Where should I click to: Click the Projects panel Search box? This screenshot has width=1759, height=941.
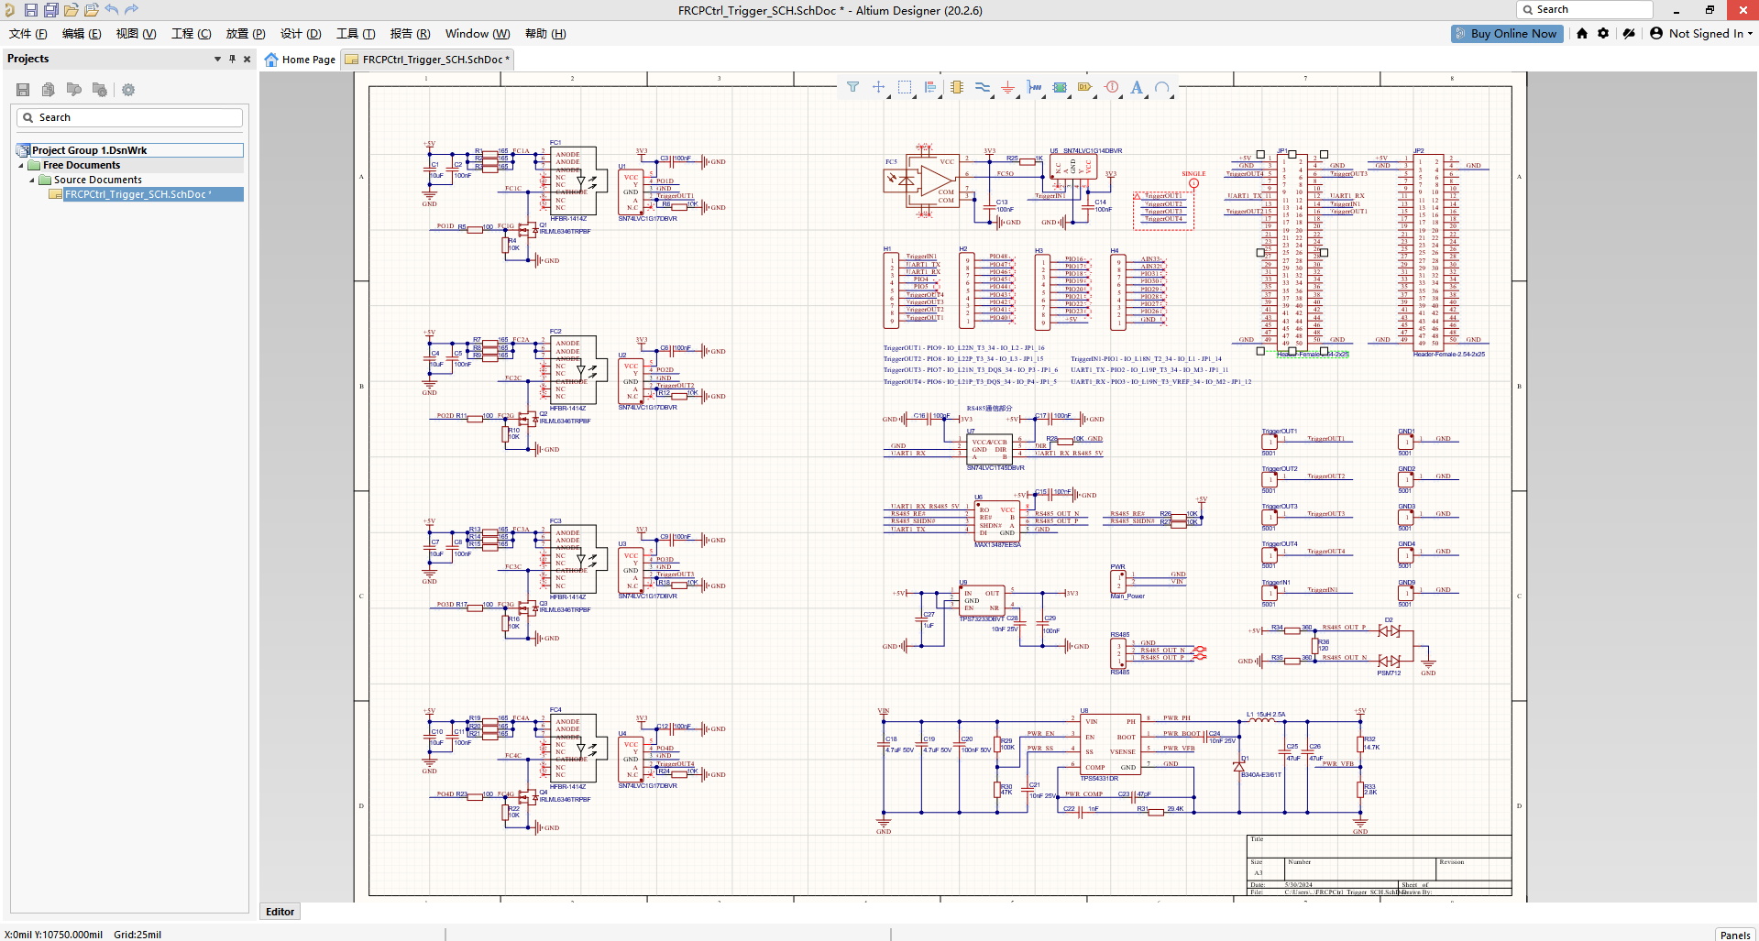click(x=129, y=117)
